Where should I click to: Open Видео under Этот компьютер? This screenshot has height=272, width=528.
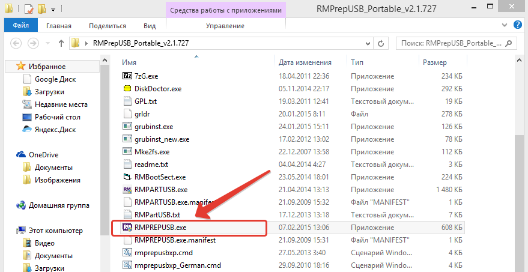coord(44,243)
